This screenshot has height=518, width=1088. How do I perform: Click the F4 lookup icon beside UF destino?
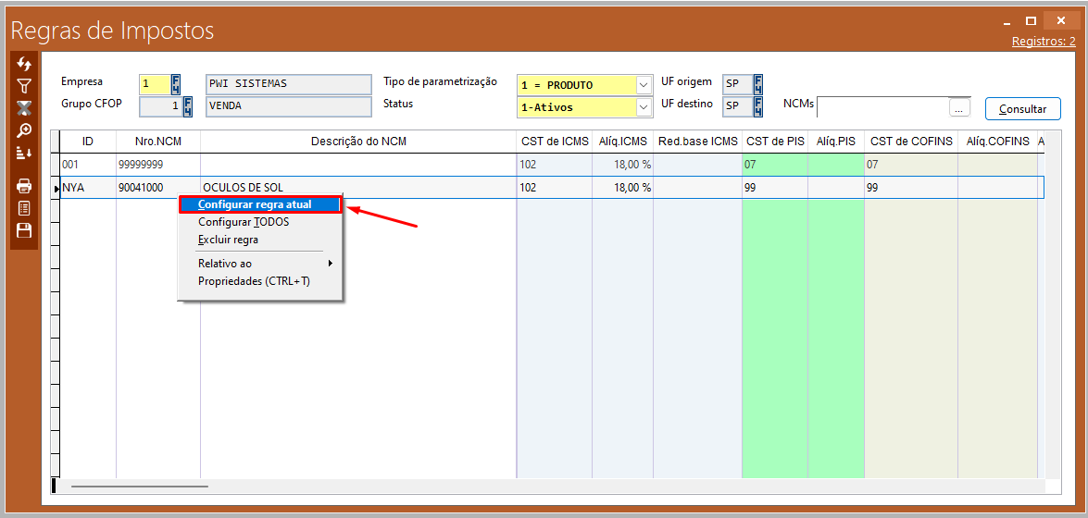pyautogui.click(x=757, y=106)
